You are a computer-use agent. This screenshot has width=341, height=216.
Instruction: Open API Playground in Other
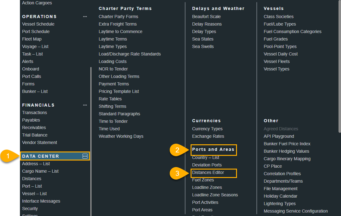pos(279,136)
